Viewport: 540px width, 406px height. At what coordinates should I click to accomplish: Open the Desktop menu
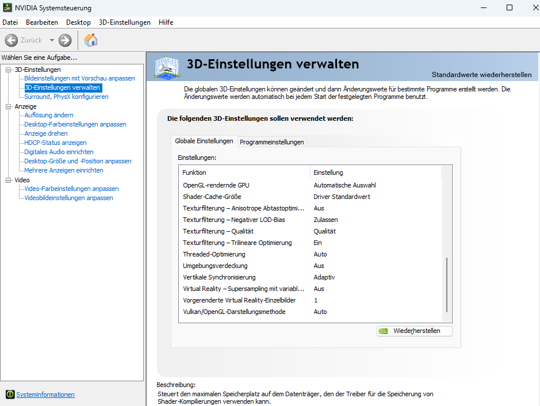tap(79, 22)
